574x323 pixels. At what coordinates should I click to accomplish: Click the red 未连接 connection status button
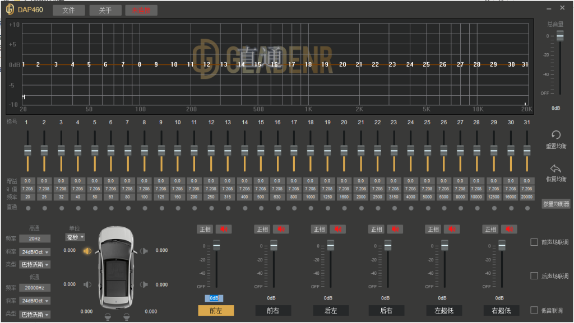(141, 10)
